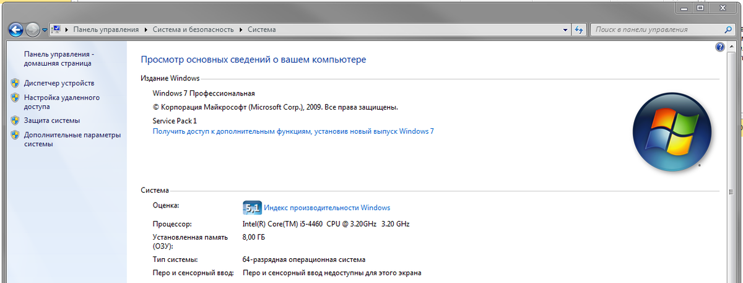Click shield icon beside Диспетчер устройств
Screen dimensions: 743x283
click(x=15, y=82)
